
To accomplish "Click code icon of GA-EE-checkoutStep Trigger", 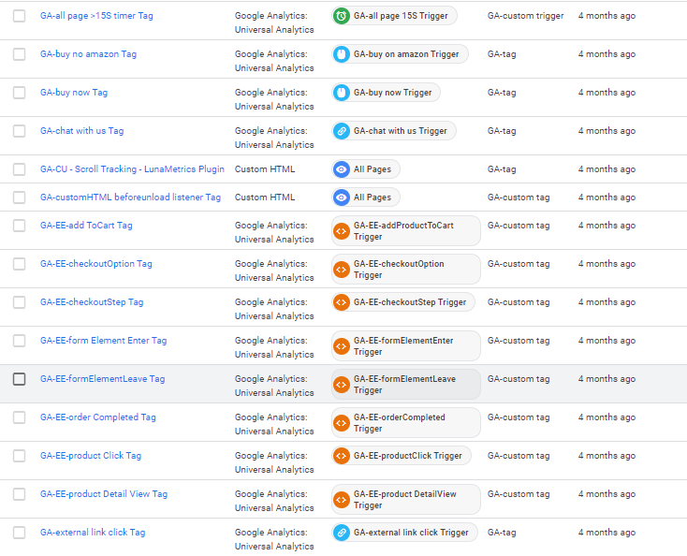I will [342, 302].
